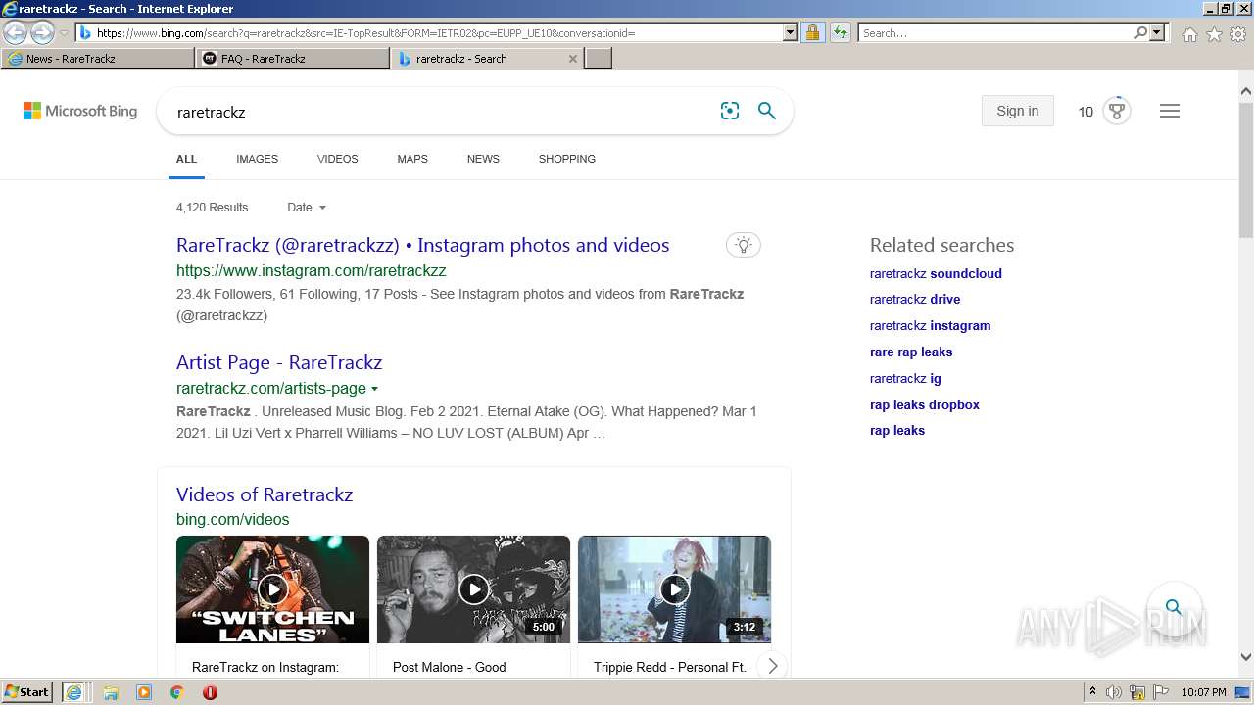
Task: Open a new blank tab
Action: [599, 59]
